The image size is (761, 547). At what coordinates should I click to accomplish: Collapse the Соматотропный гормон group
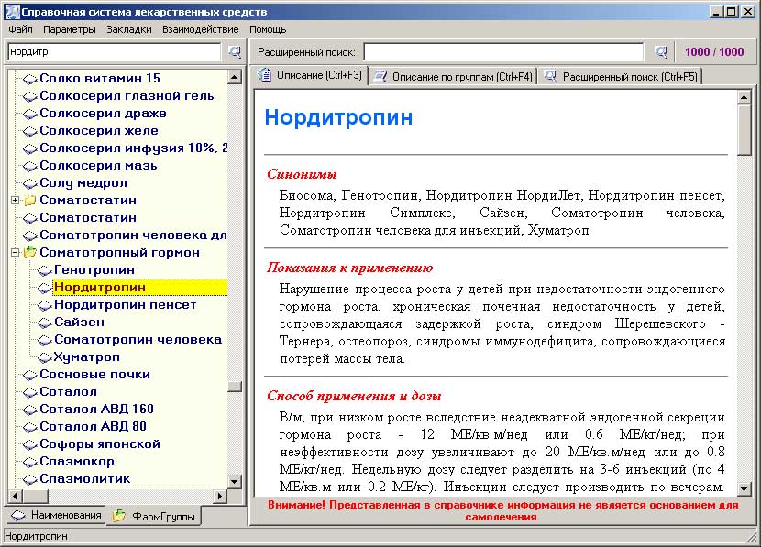15,253
